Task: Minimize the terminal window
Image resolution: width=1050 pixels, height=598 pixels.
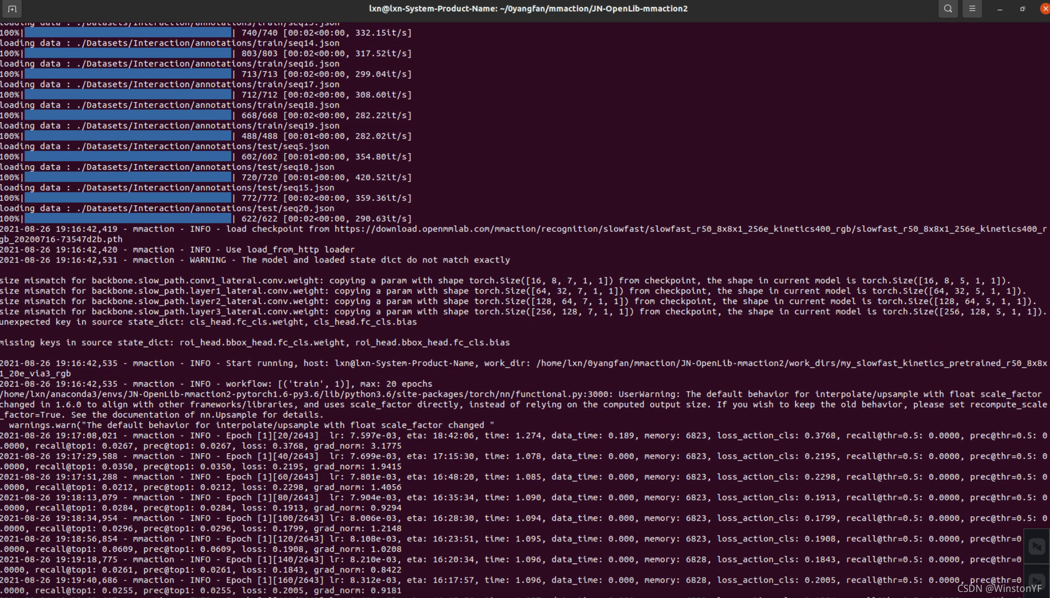Action: [999, 9]
